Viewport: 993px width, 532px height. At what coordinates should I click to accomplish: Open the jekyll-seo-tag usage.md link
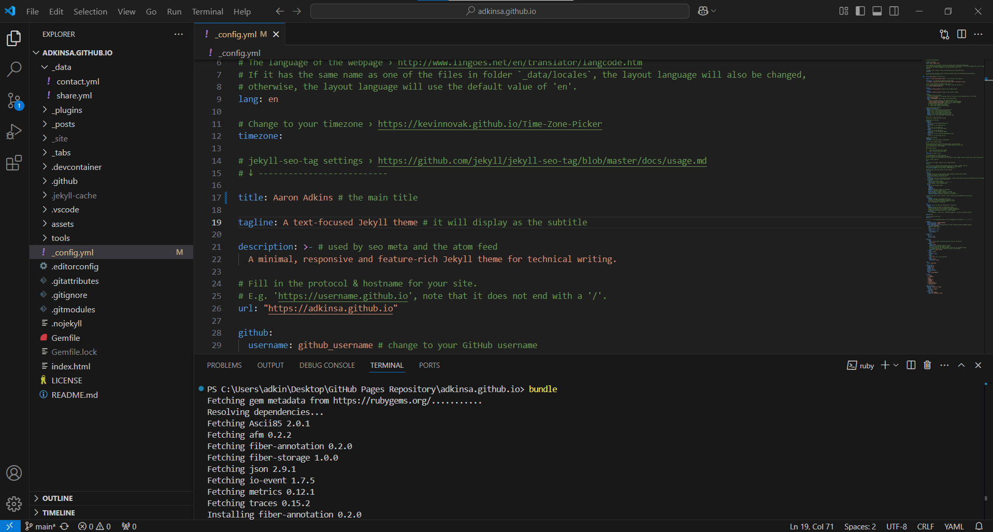(542, 161)
